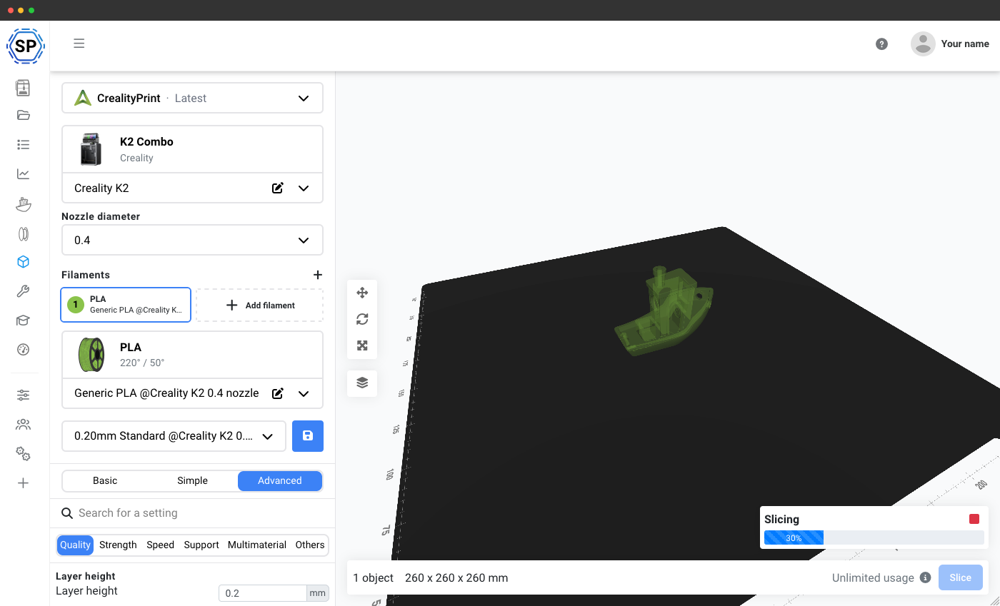The image size is (1000, 606).
Task: Open the 0.20mm Standard print profile dropdown
Action: pos(174,436)
